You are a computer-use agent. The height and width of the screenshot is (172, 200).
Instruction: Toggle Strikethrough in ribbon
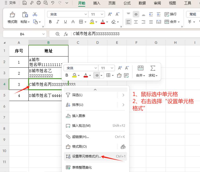pyautogui.click(x=73, y=22)
